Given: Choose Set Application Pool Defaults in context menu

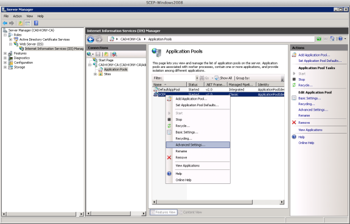Looking at the screenshot, I should [x=198, y=105].
